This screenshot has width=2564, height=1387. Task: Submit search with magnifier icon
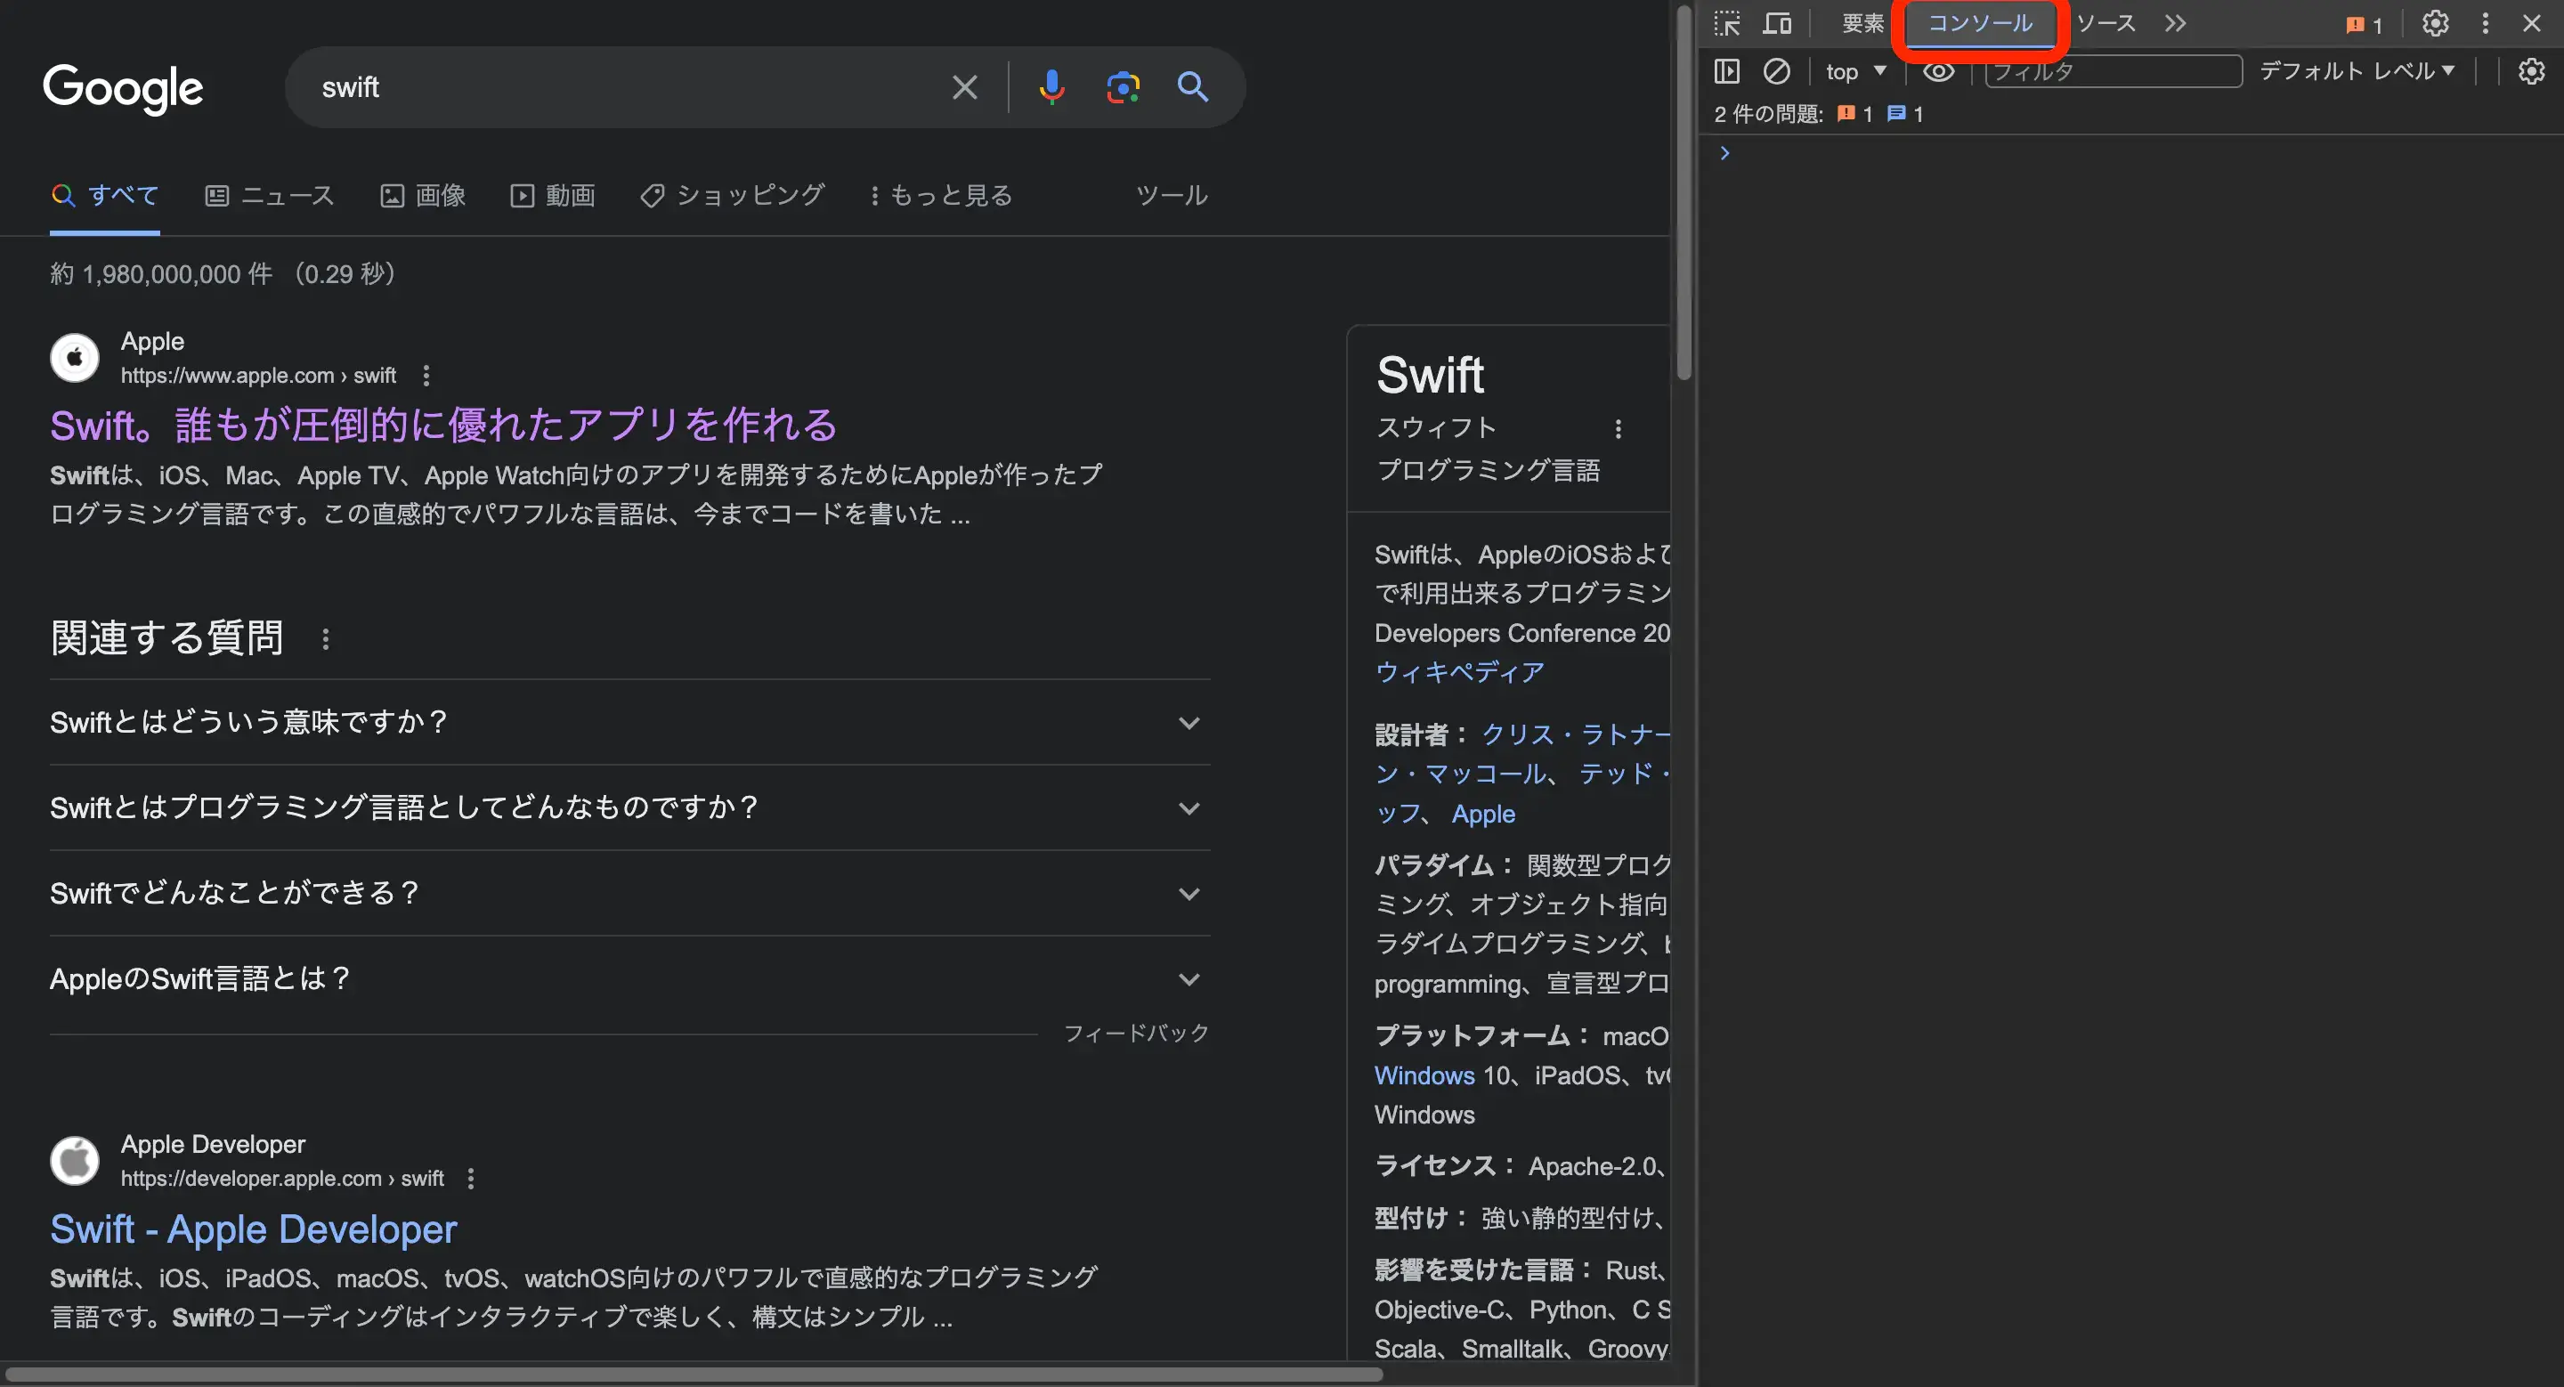(x=1192, y=87)
